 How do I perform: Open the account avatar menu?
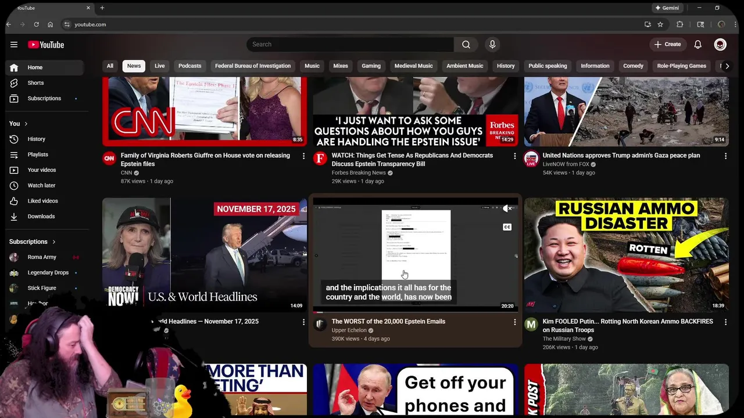(720, 45)
